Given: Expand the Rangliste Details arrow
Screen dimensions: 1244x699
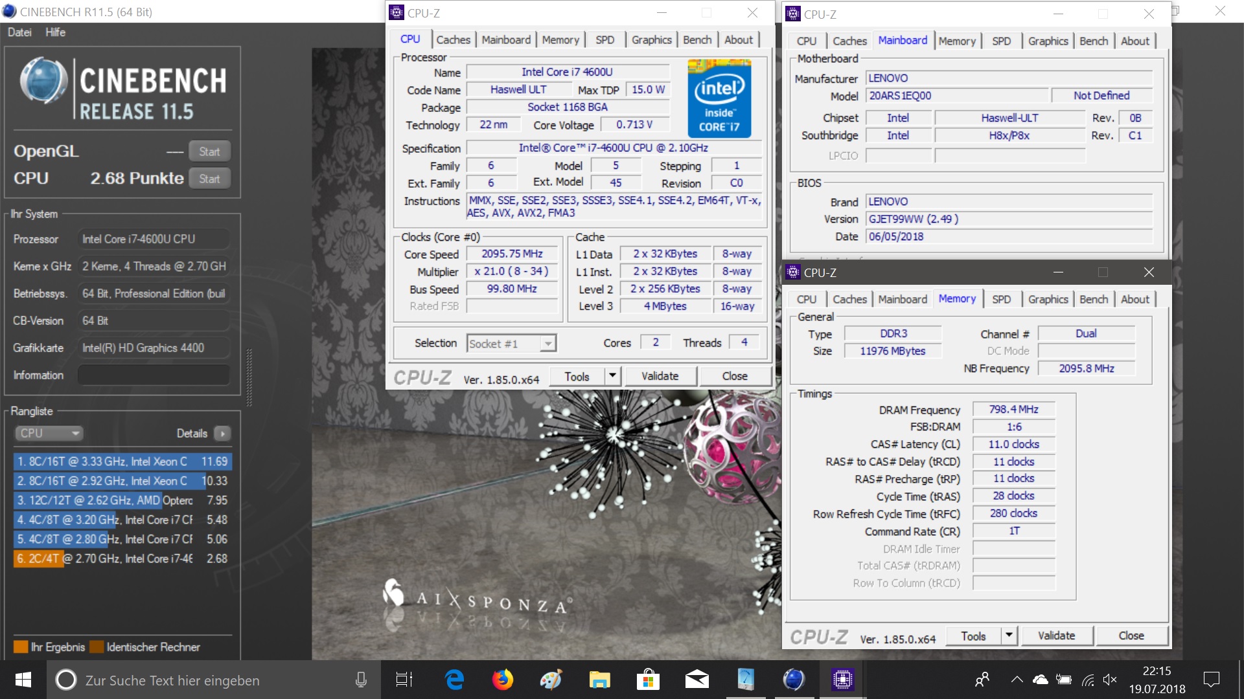Looking at the screenshot, I should tap(222, 433).
